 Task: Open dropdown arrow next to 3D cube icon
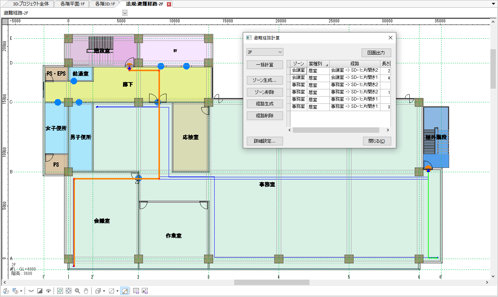click(104, 291)
